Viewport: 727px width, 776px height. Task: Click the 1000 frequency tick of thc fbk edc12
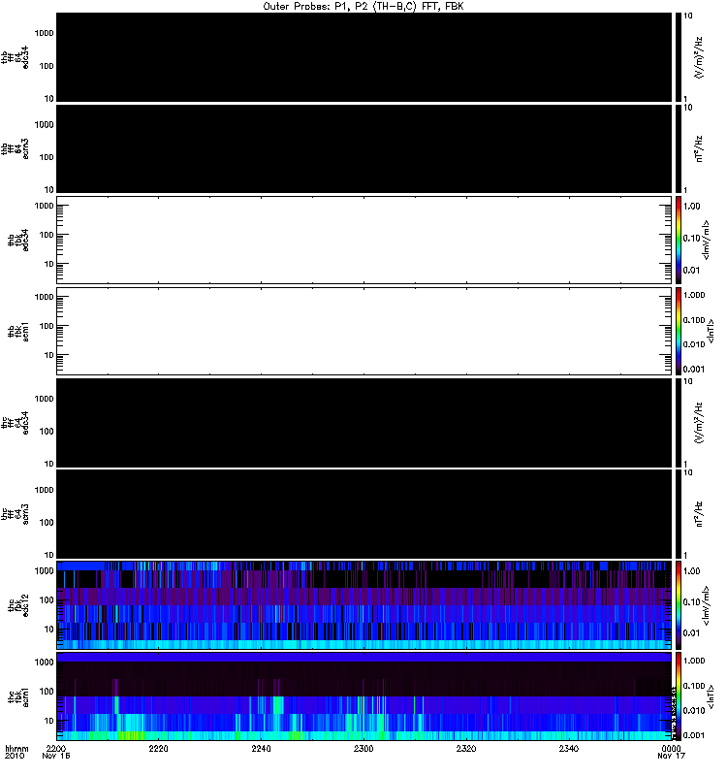[x=44, y=570]
